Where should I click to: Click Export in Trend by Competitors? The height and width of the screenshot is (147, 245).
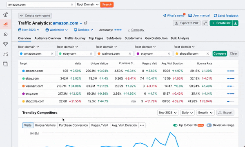pos(225,113)
